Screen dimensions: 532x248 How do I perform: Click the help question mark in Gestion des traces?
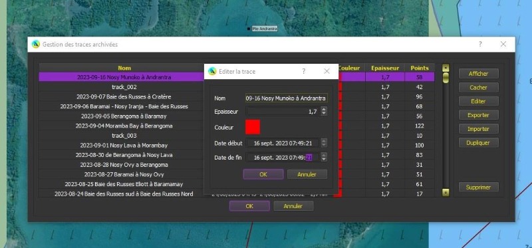480,44
